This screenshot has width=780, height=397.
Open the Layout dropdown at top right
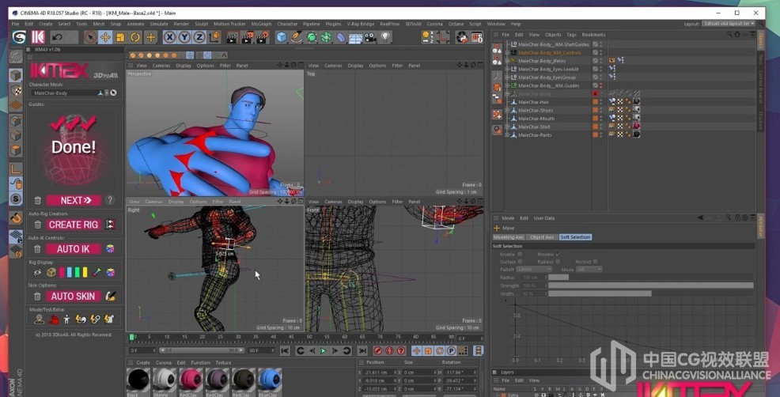click(x=729, y=24)
